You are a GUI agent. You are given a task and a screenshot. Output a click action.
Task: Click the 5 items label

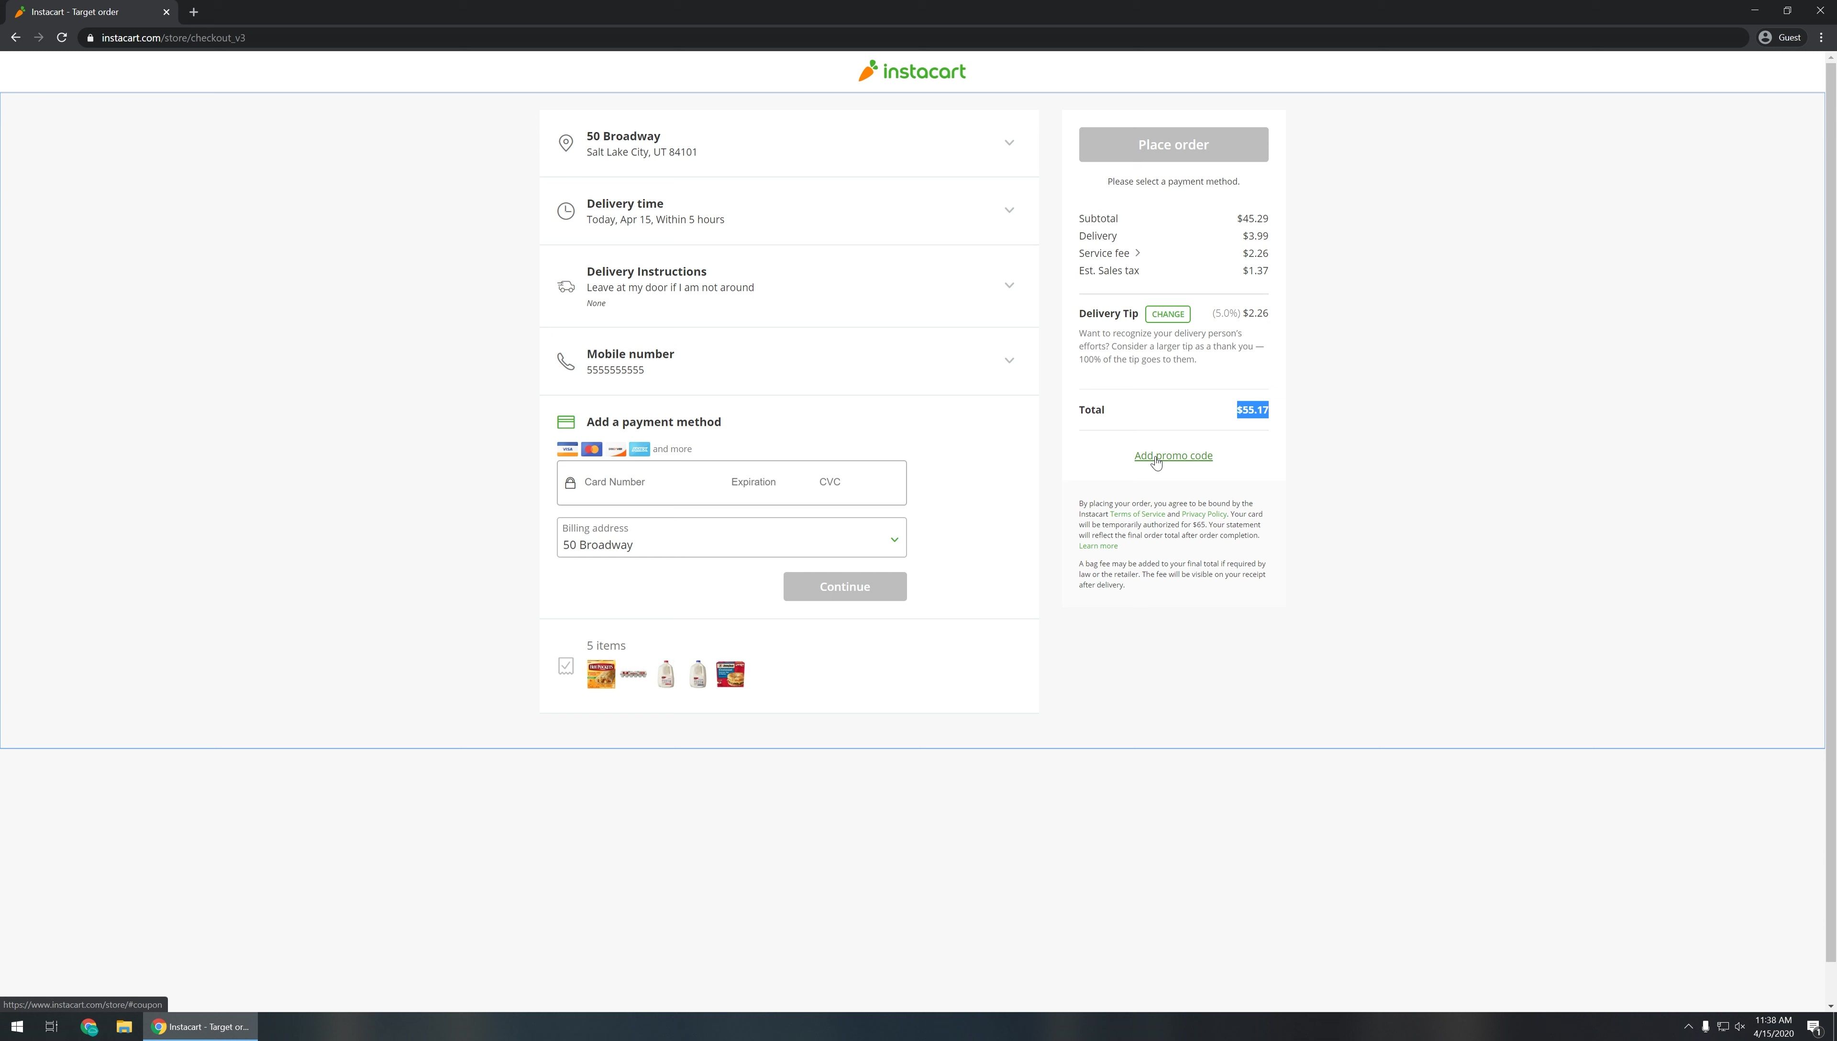tap(606, 646)
